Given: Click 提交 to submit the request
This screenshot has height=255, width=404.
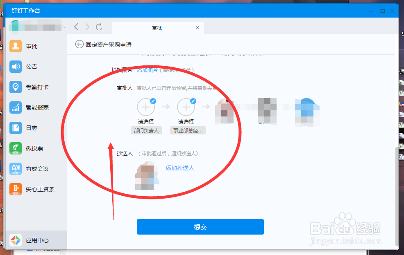Looking at the screenshot, I should coord(200,227).
